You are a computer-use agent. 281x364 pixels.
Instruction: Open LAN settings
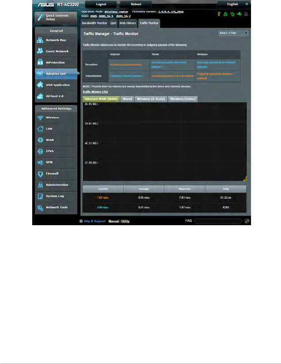(x=56, y=129)
